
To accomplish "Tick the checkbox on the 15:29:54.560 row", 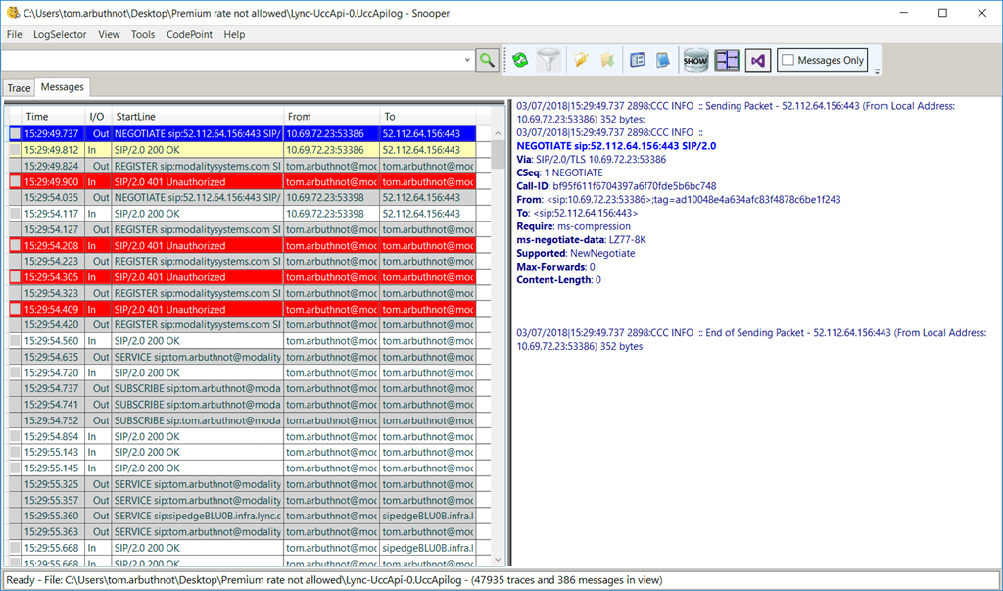I will (15, 341).
